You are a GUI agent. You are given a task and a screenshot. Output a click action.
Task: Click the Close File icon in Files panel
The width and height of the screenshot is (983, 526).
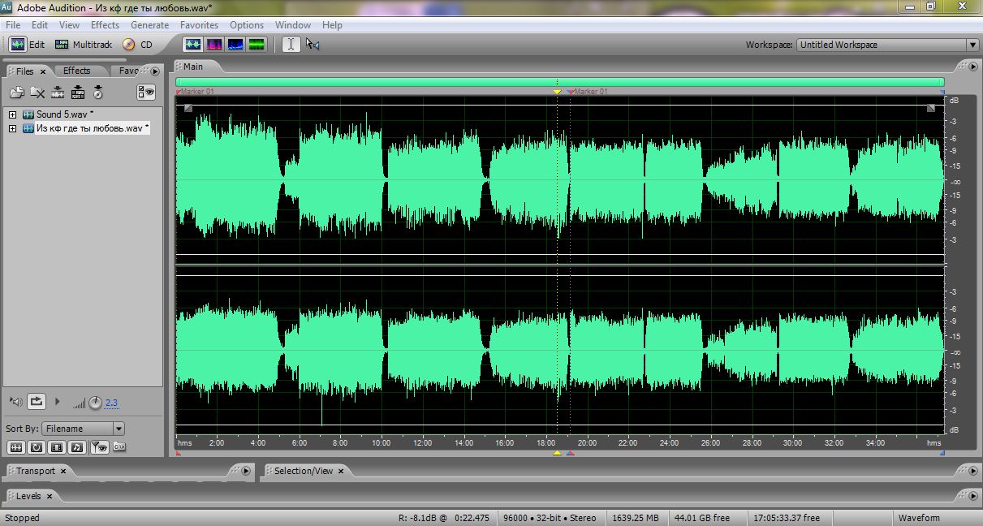[x=37, y=93]
